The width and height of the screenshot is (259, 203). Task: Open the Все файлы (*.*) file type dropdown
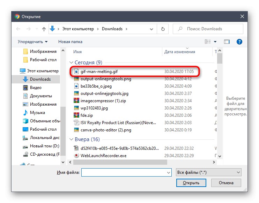click(209, 172)
